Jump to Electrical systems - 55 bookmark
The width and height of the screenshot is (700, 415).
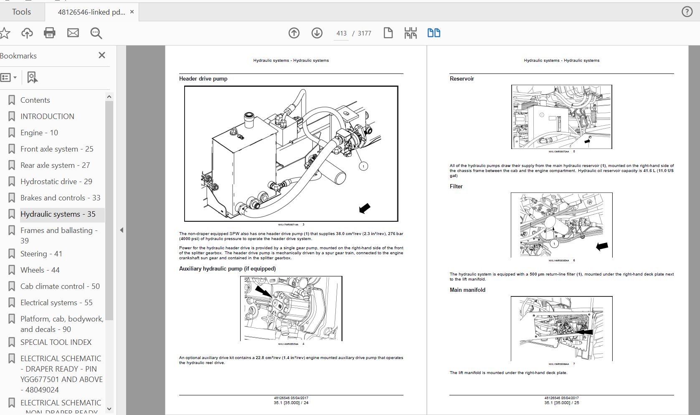click(x=56, y=303)
